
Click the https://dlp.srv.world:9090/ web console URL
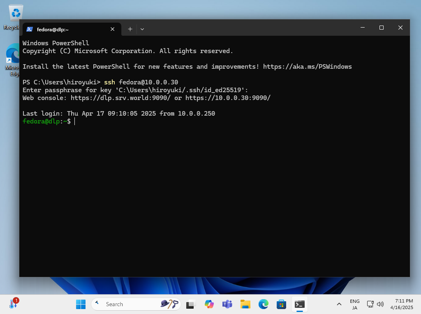click(x=120, y=98)
